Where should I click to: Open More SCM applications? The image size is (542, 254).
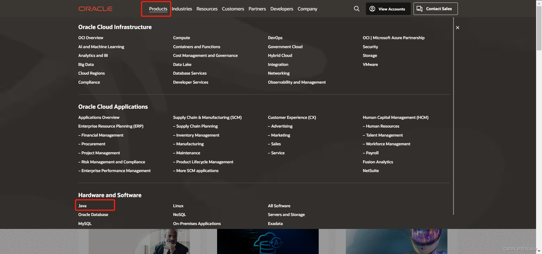(x=196, y=171)
